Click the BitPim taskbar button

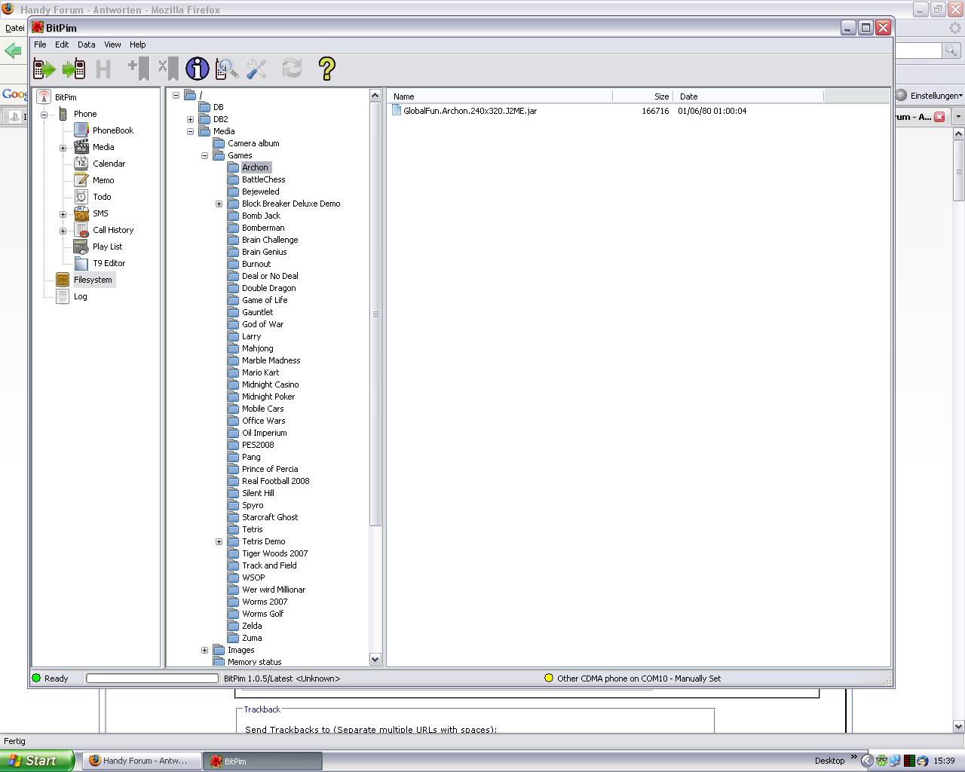pyautogui.click(x=262, y=761)
